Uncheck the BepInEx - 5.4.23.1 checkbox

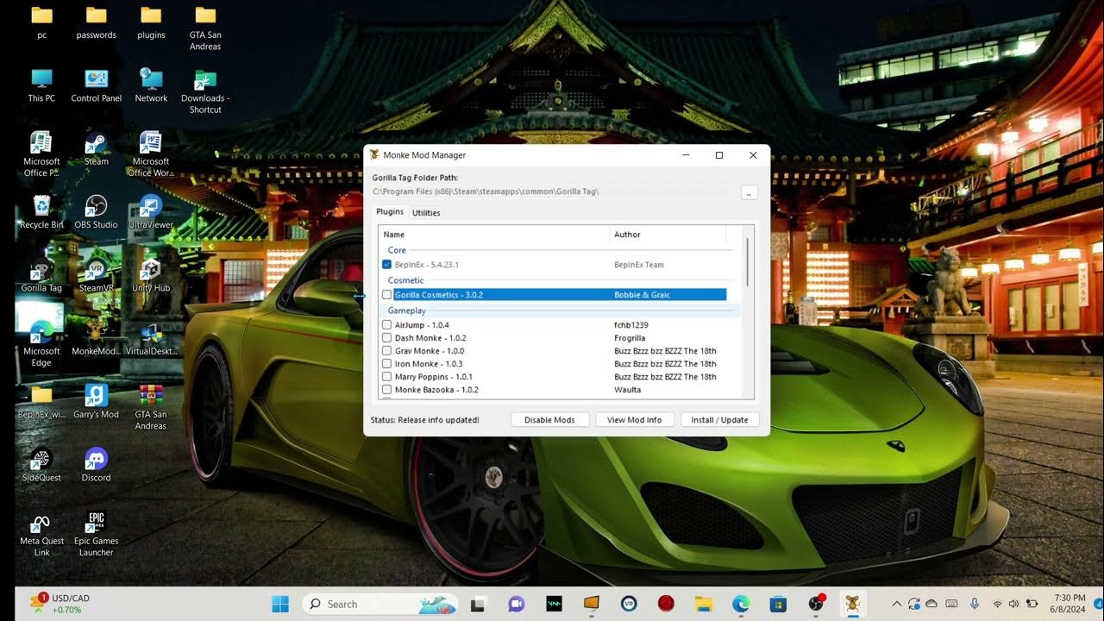[386, 265]
